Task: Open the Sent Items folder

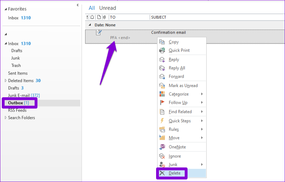Action: pos(18,73)
